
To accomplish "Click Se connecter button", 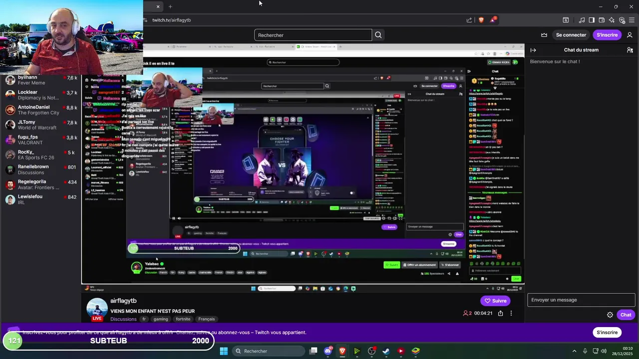I will (571, 35).
